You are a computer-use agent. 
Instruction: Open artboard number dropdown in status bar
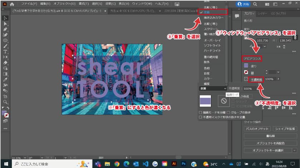(65, 158)
